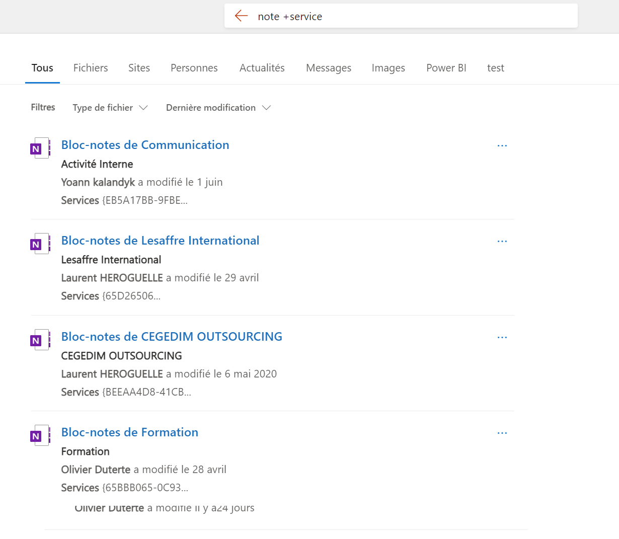This screenshot has width=619, height=539.
Task: Click the Services {EB5A17BB-9FBE... text
Action: pyautogui.click(x=124, y=200)
